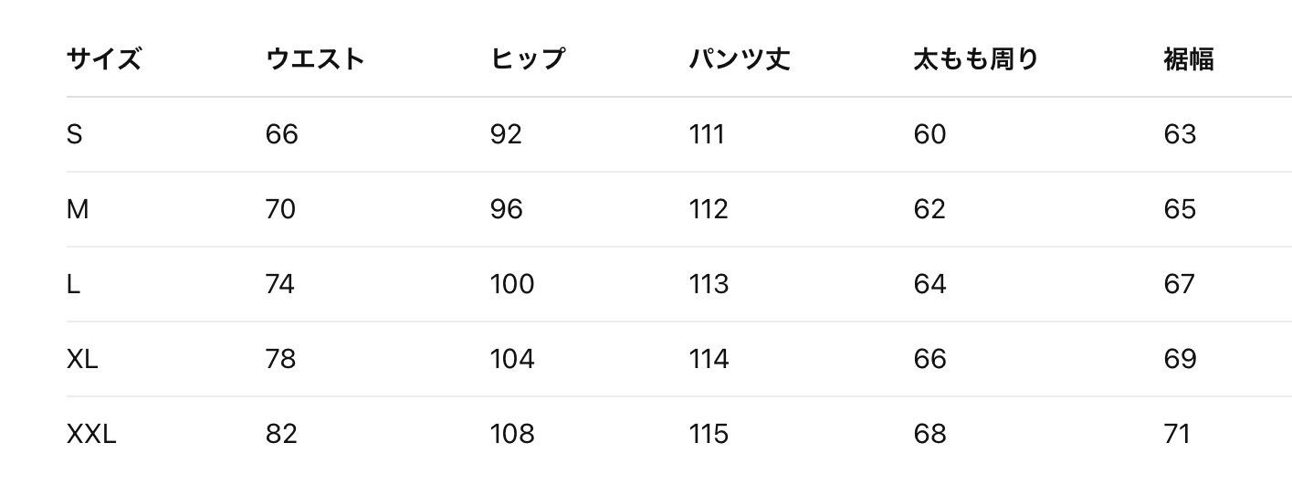Click waist value 70 in the M row
This screenshot has height=485, width=1292.
[x=280, y=210]
